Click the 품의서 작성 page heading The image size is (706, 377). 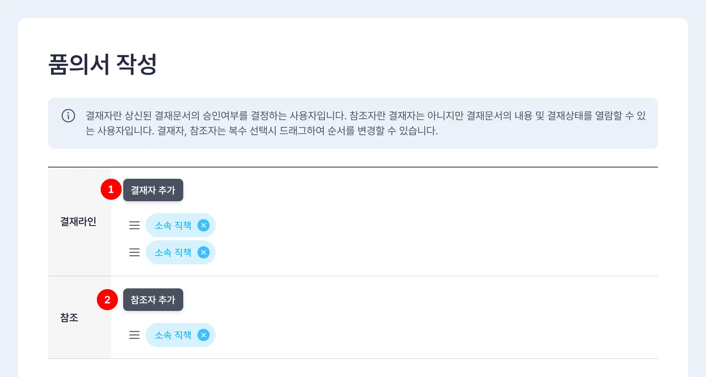(x=102, y=65)
